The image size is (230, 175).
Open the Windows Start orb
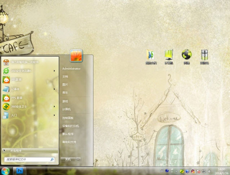(x=5, y=171)
